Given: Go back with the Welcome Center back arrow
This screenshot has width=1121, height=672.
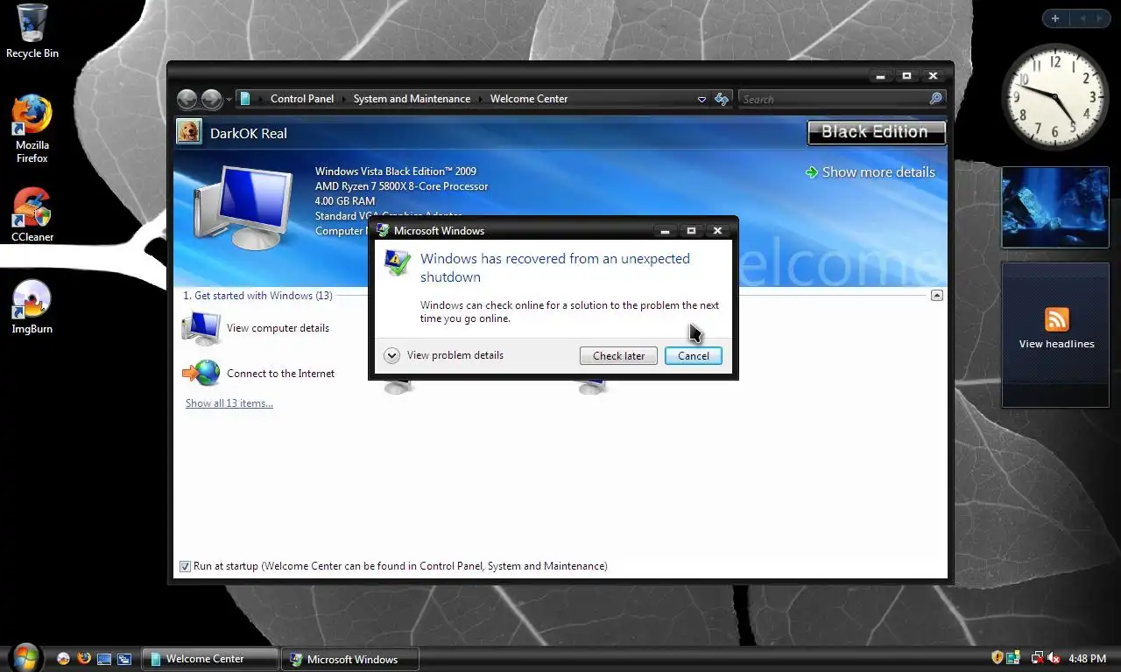Looking at the screenshot, I should 187,99.
